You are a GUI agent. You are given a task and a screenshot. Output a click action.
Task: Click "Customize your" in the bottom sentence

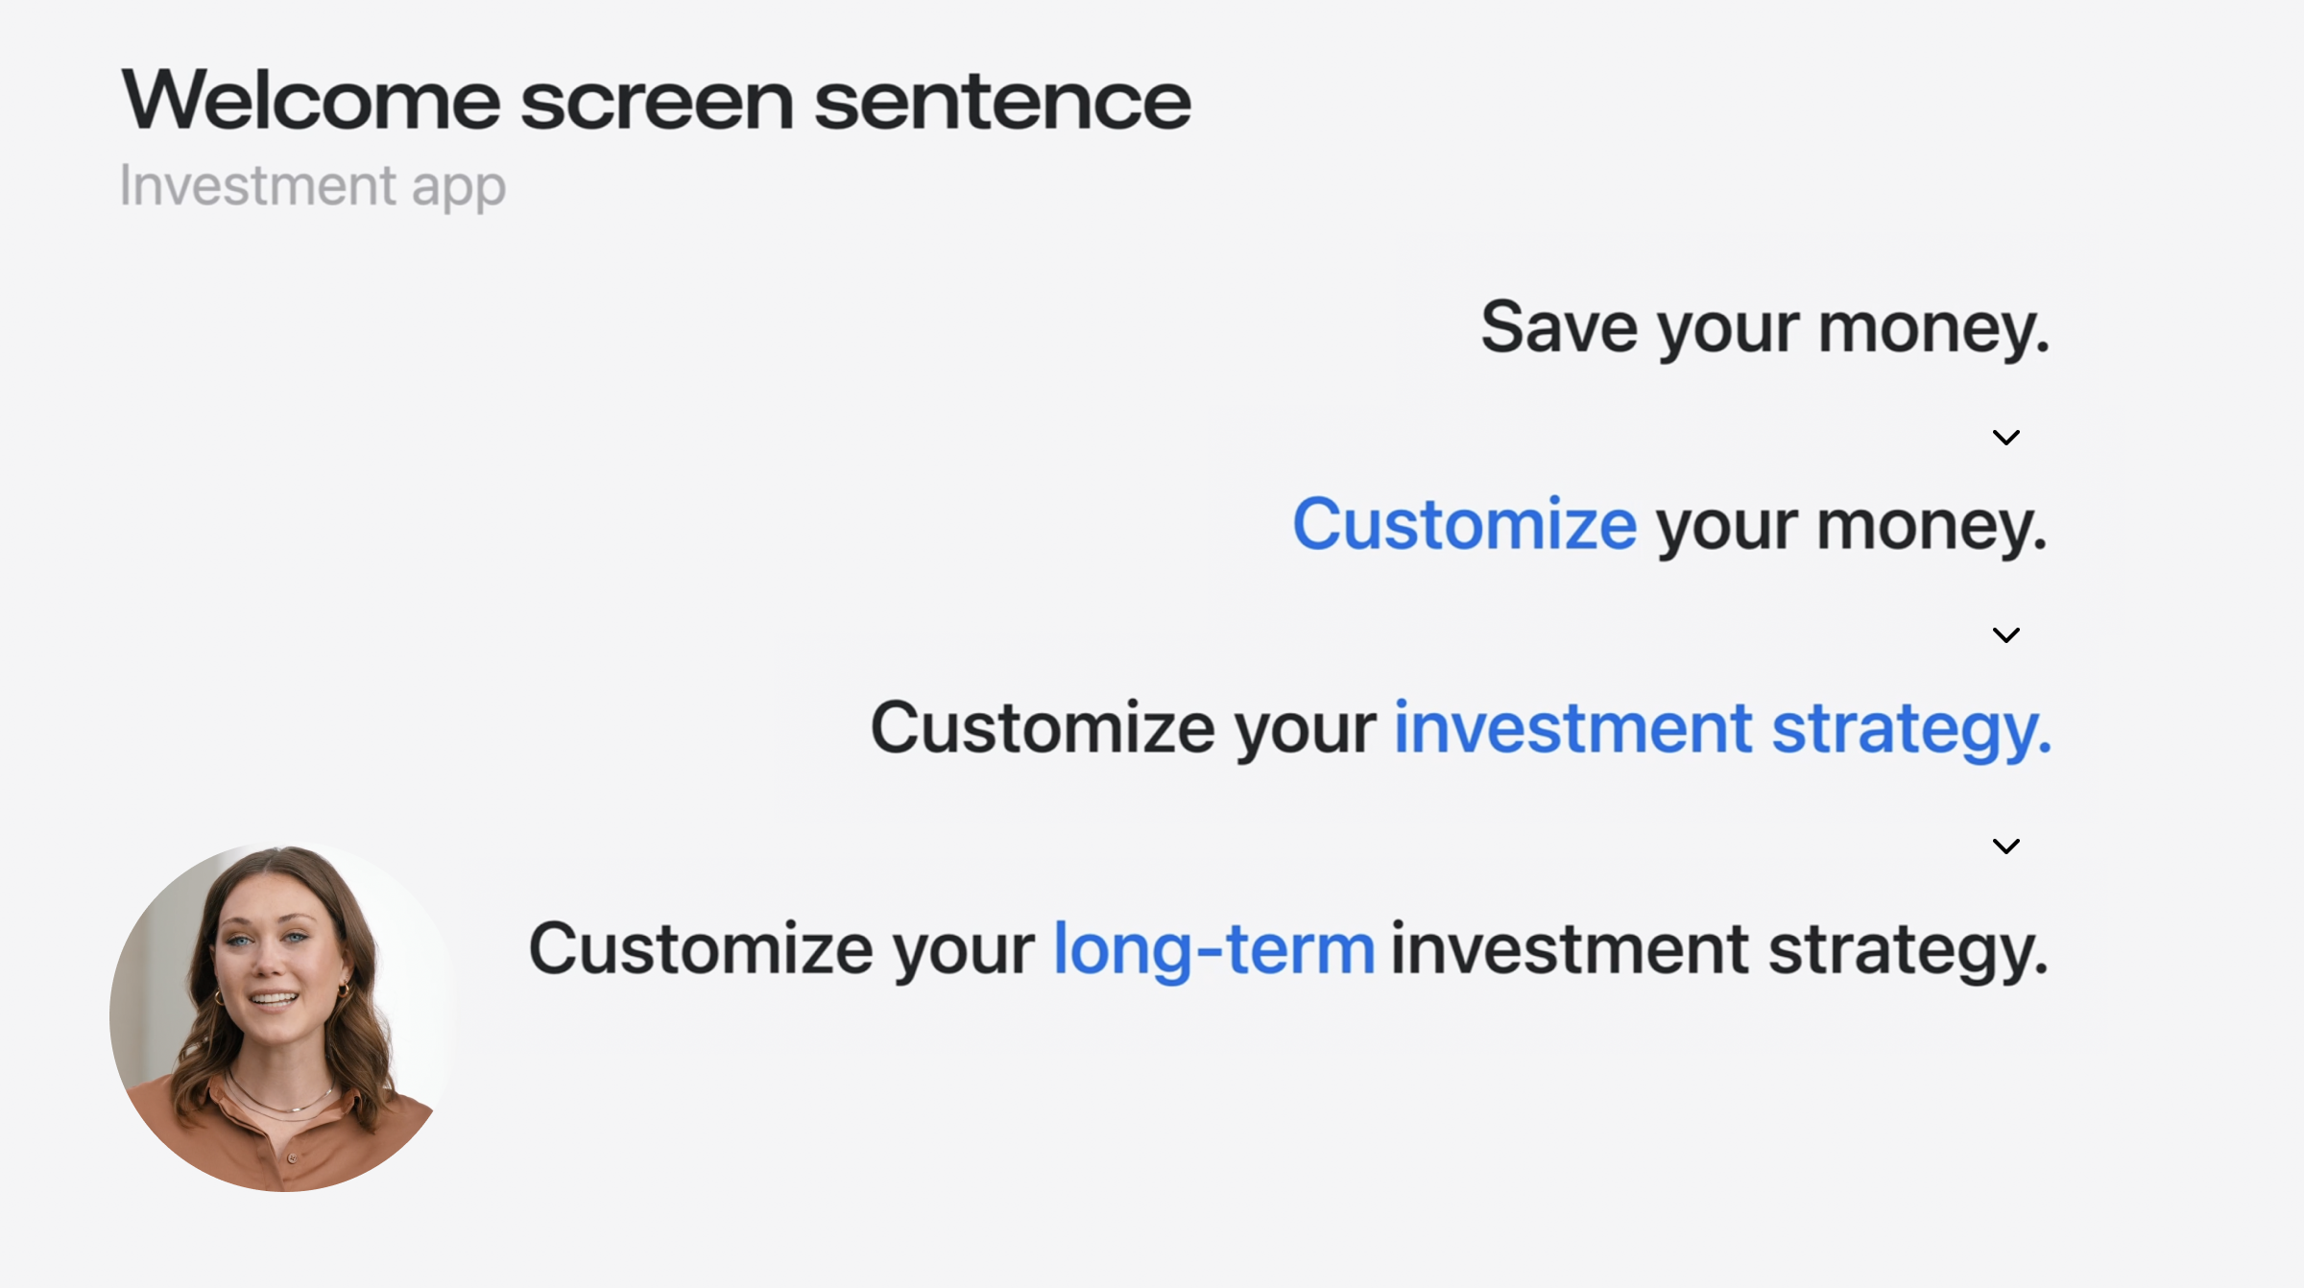pos(781,949)
